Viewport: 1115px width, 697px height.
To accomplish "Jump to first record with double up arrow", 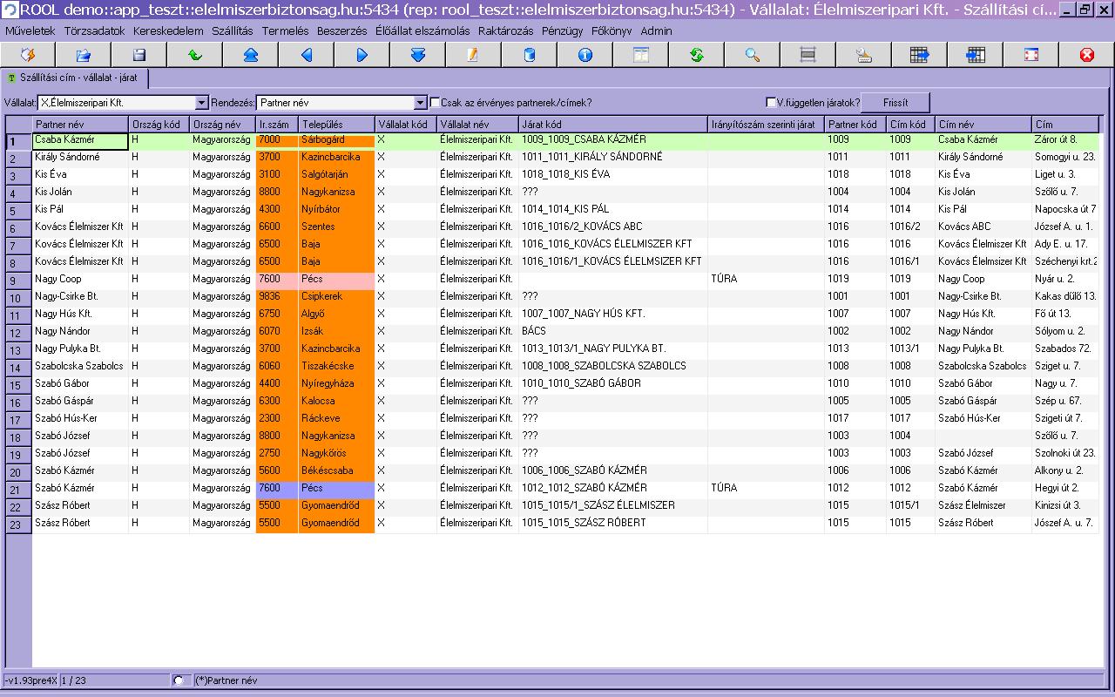I will (251, 55).
